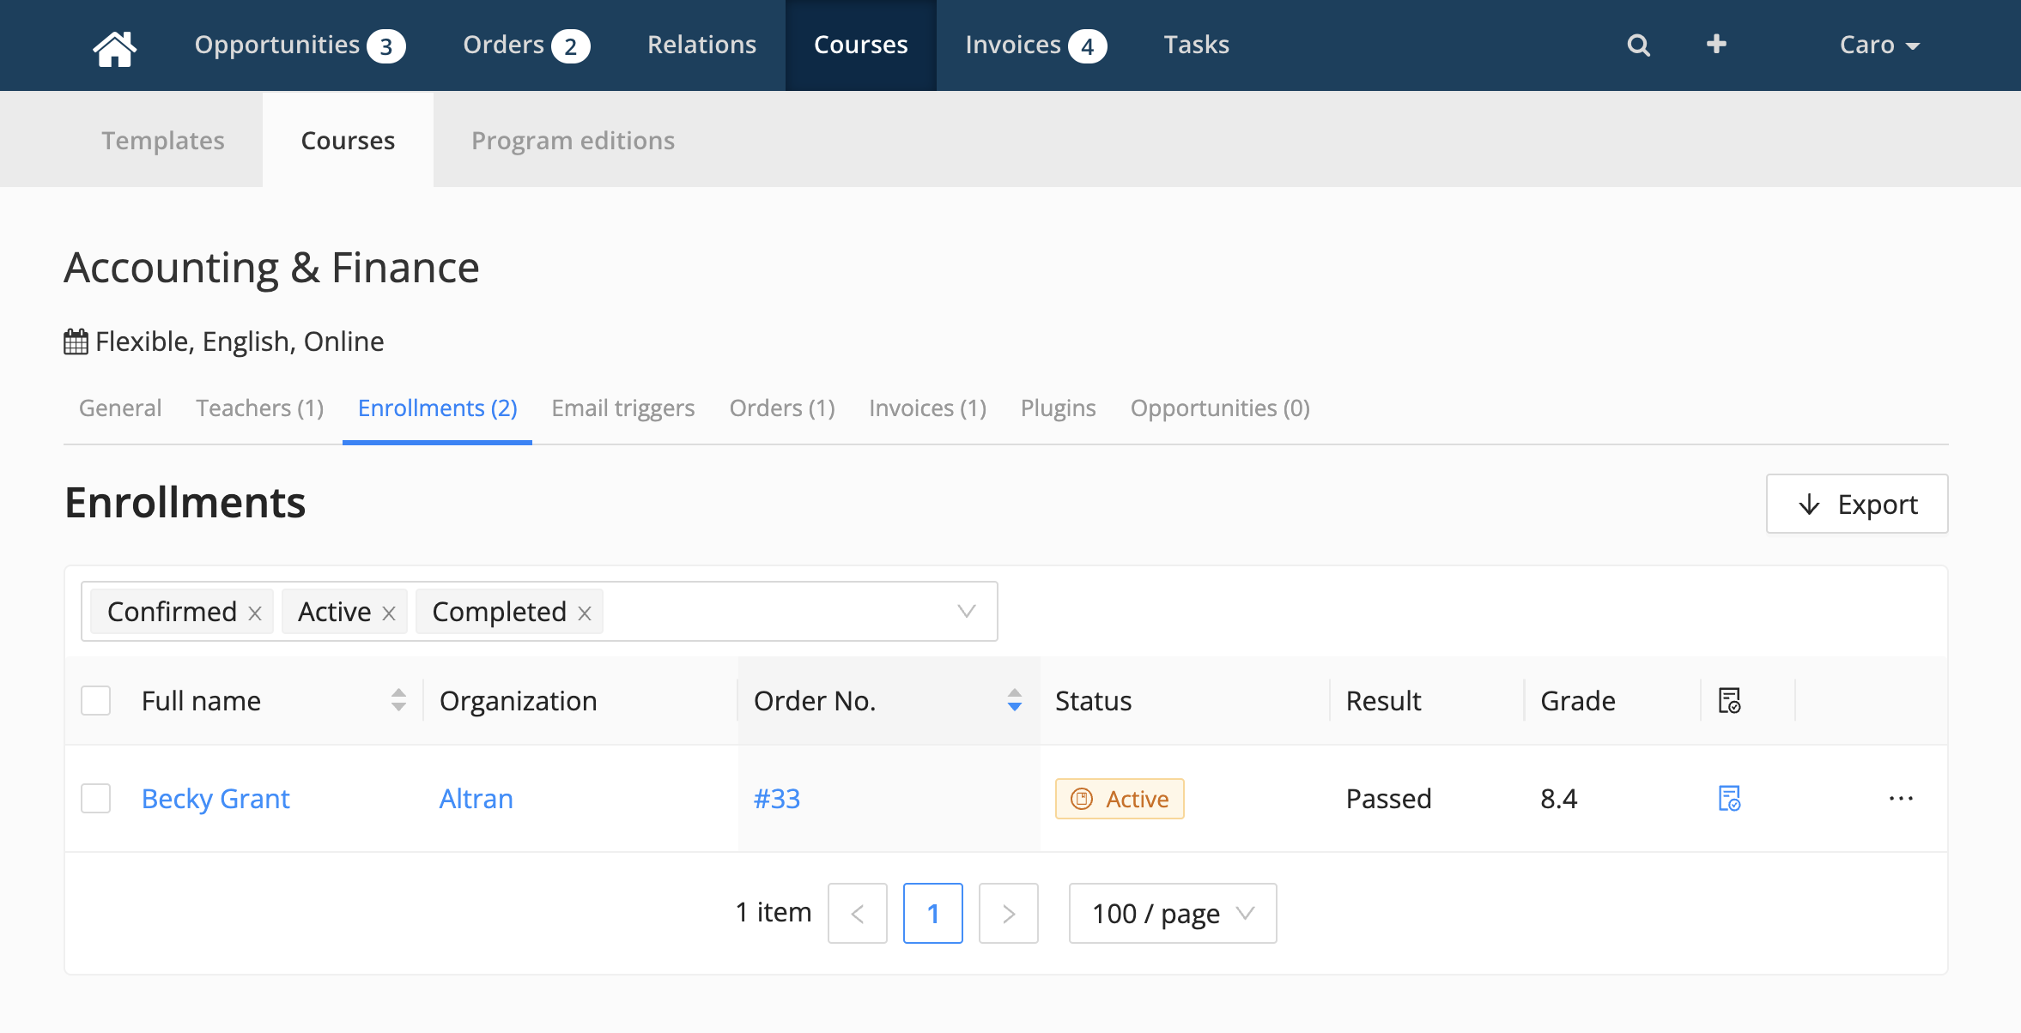Remove the Active filter tag
The width and height of the screenshot is (2021, 1033).
(x=389, y=613)
